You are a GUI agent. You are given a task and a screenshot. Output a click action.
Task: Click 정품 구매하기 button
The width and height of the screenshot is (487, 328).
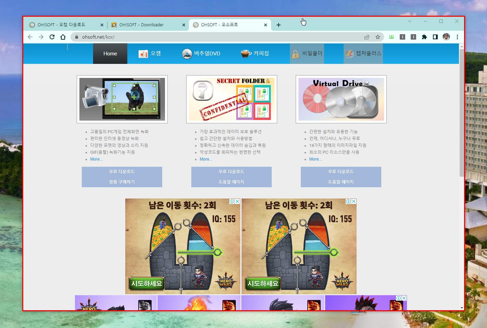coord(122,182)
